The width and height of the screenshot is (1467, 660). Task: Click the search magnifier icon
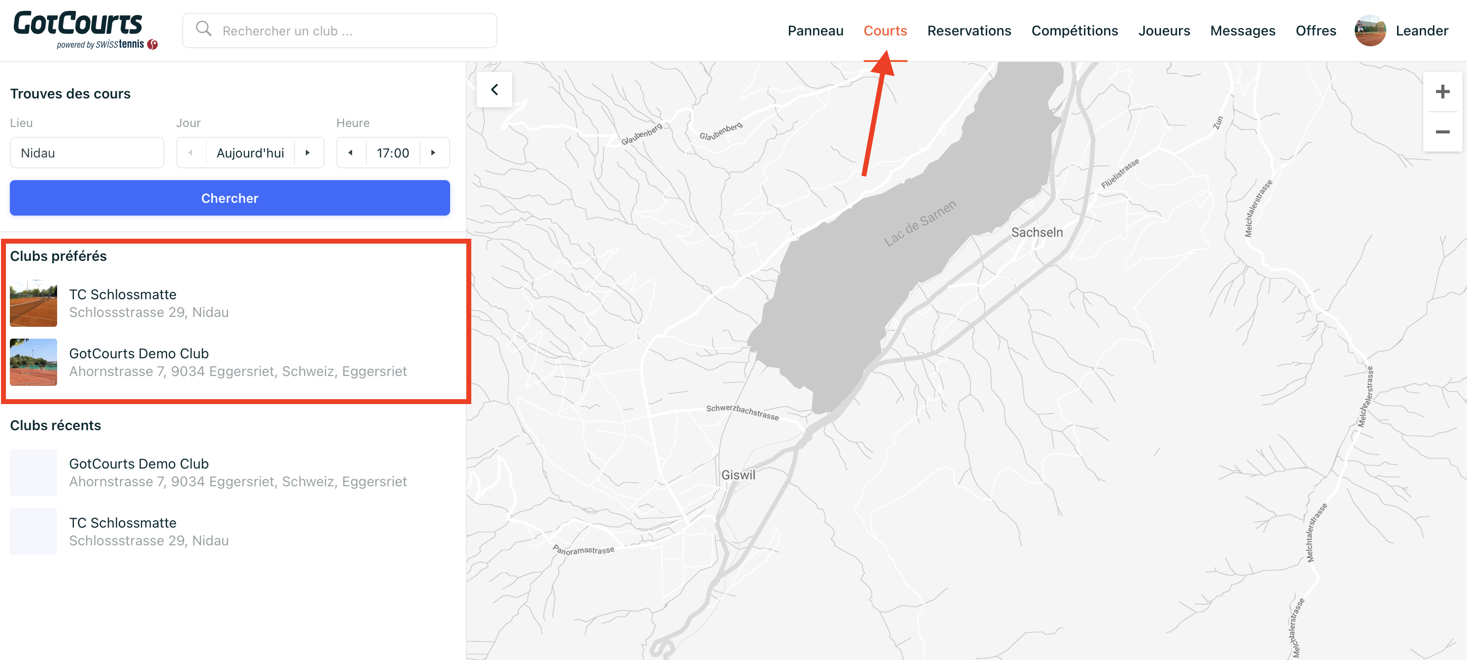click(203, 29)
